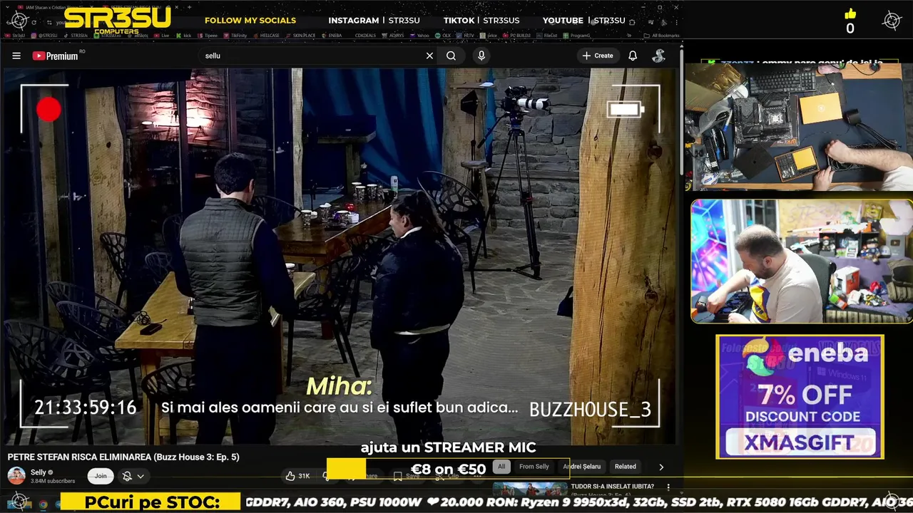This screenshot has height=513, width=913.
Task: Click the video title PETRE STEFAN RISCA ELIMINAREA
Action: pos(123,457)
